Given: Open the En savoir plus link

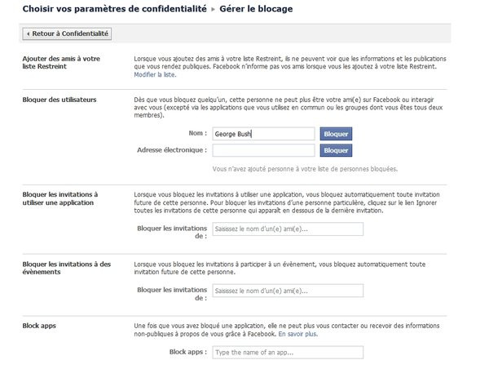Looking at the screenshot, I should click(297, 334).
